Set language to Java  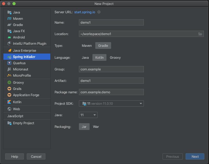click(85, 57)
